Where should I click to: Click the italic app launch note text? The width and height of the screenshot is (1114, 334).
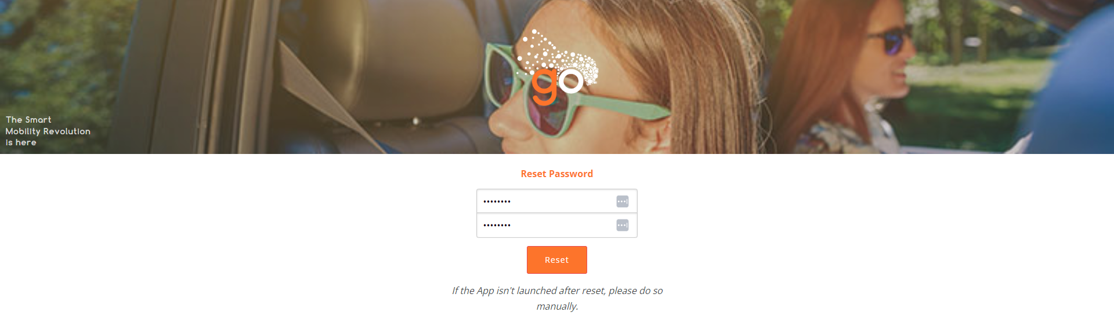557,298
